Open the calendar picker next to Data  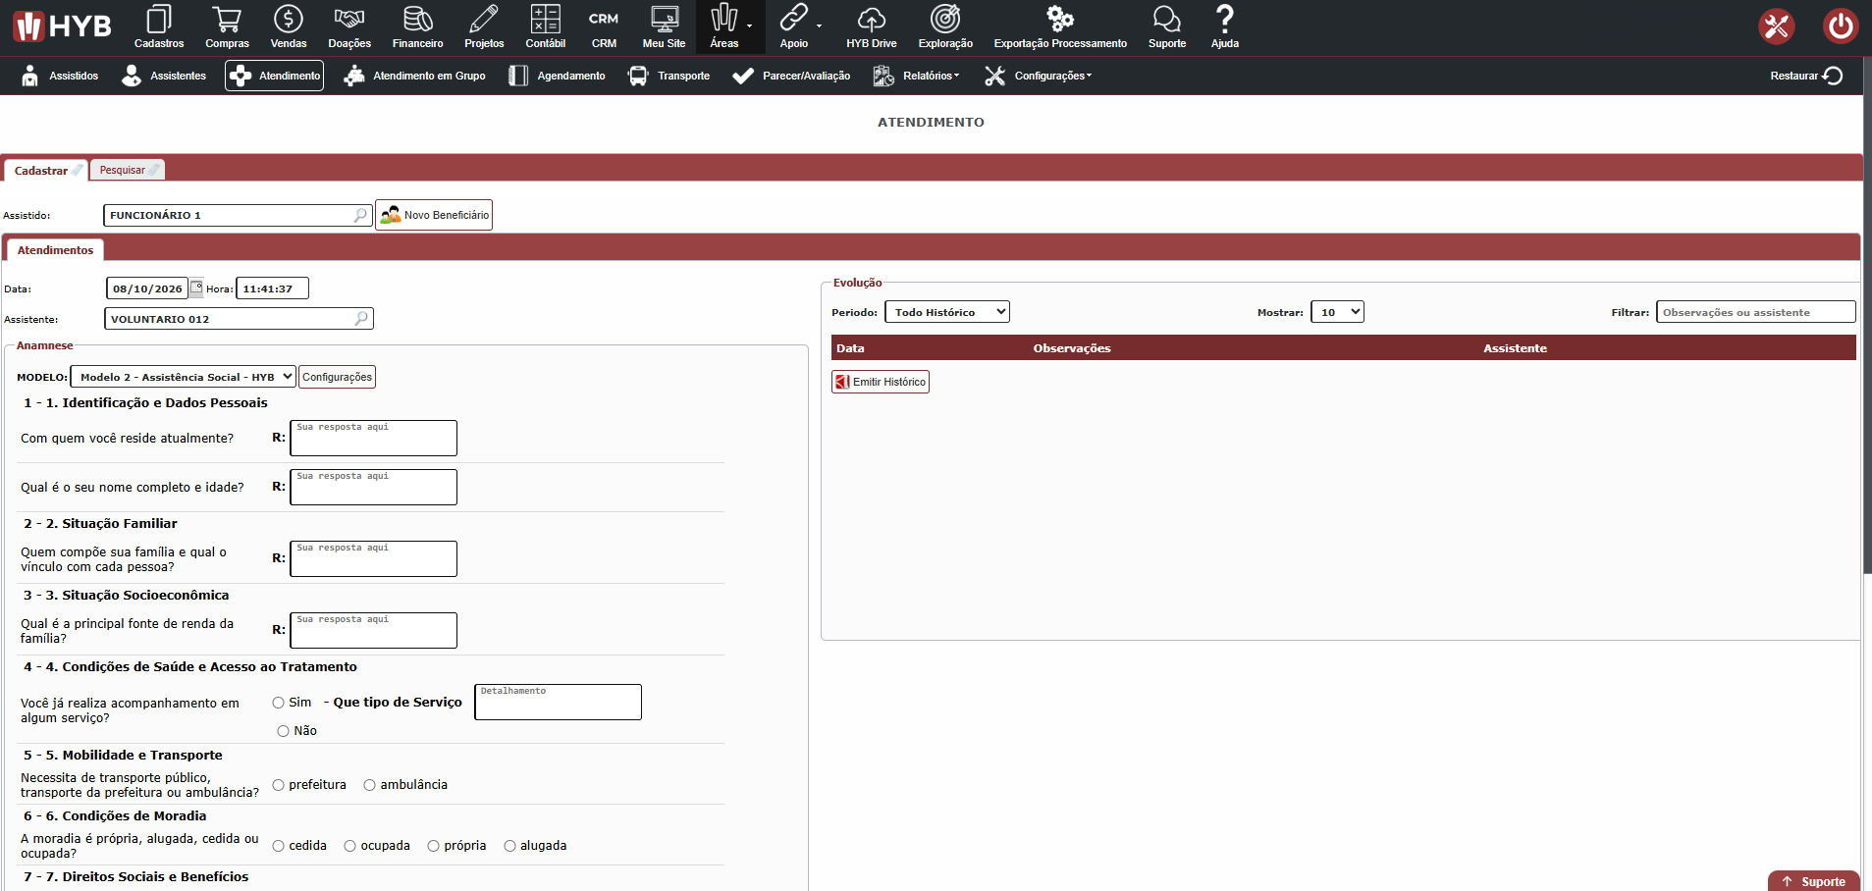[196, 288]
